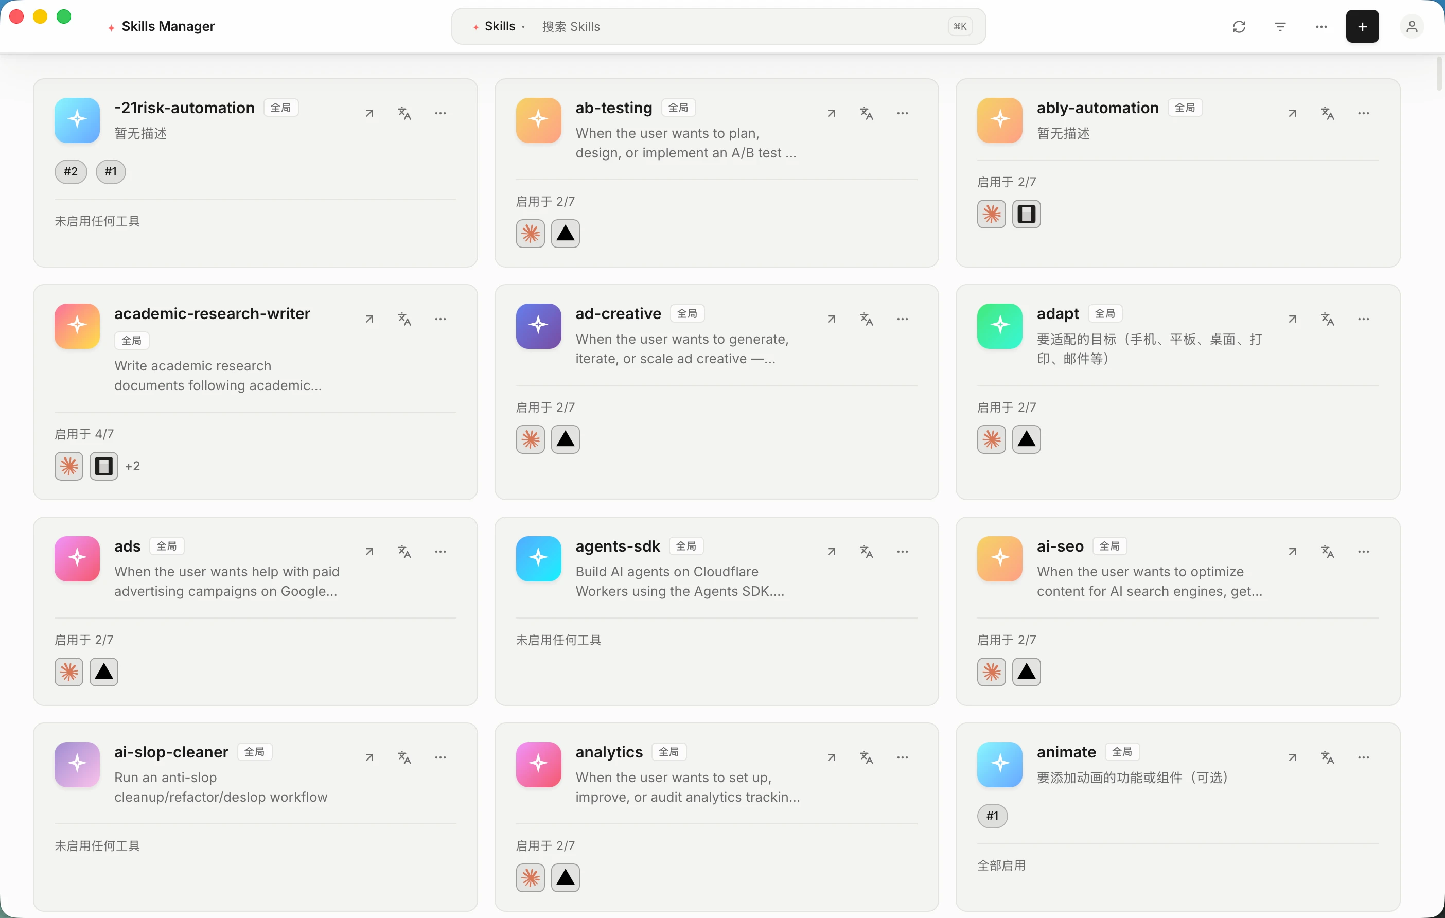This screenshot has height=918, width=1445.
Task: Open the user profile avatar
Action: (x=1412, y=26)
